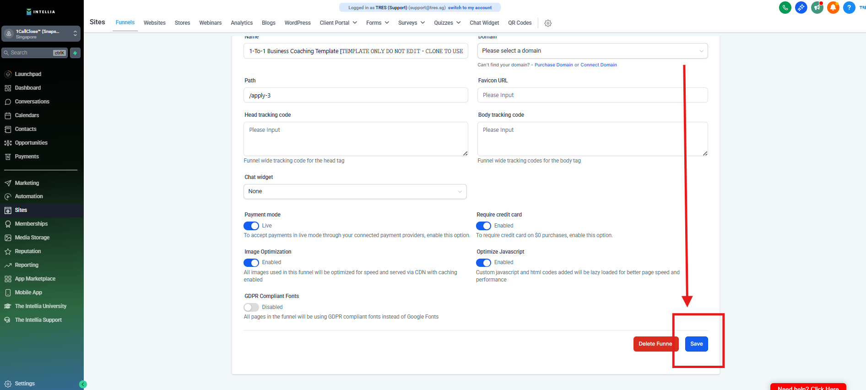The width and height of the screenshot is (866, 390).
Task: Click the Automation sidebar icon
Action: 8,196
